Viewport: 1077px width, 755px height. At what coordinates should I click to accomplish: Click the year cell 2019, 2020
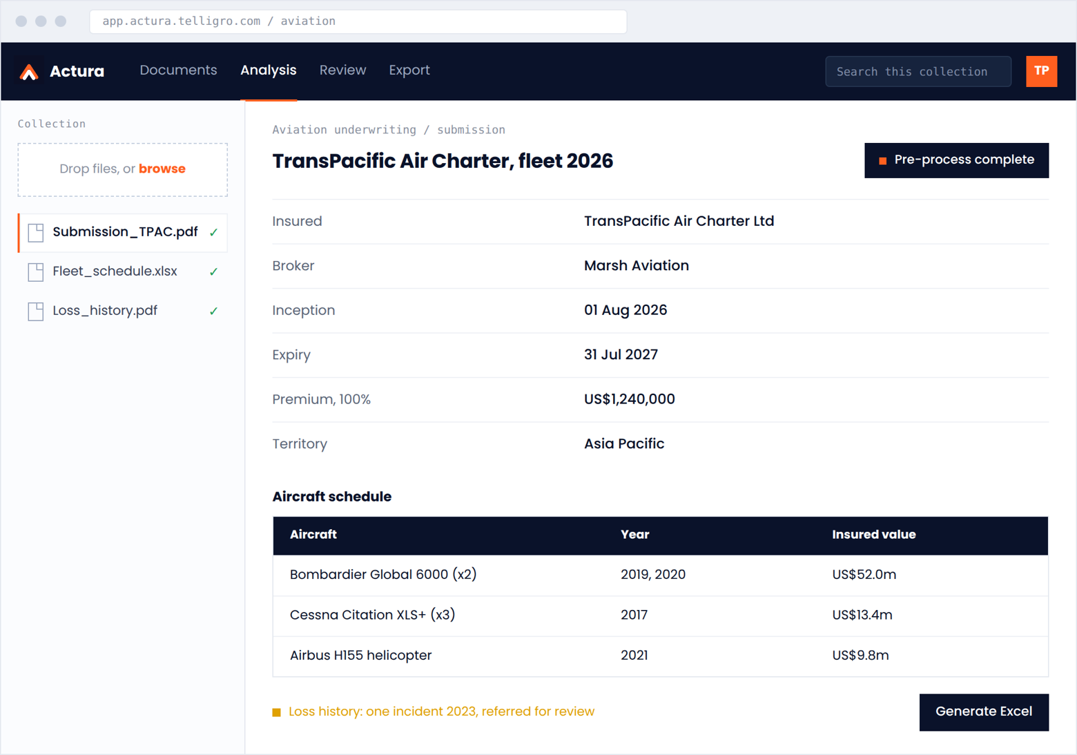click(653, 575)
